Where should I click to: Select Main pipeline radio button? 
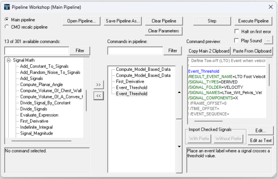point(7,19)
